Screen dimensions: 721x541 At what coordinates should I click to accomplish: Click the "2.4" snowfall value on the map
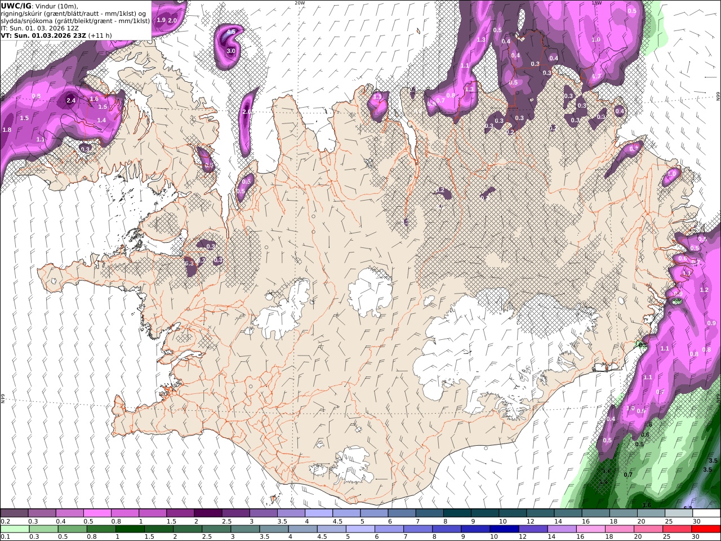pyautogui.click(x=71, y=100)
